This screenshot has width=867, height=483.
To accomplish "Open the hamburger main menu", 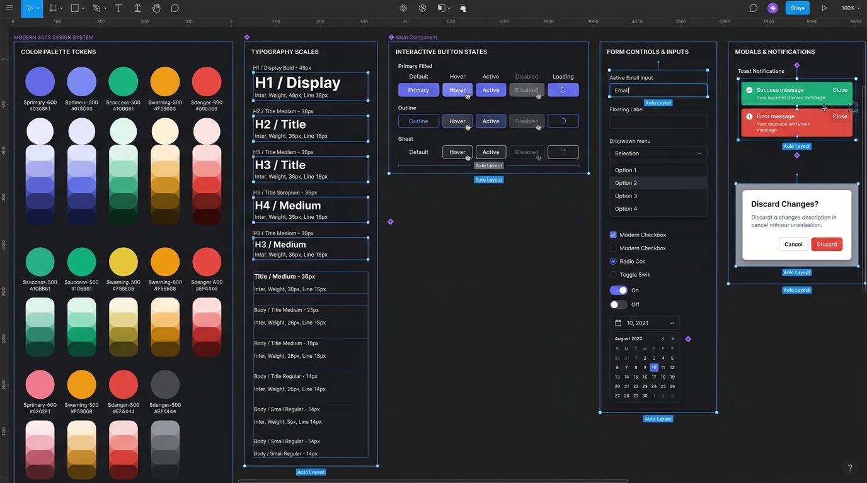I will [9, 8].
